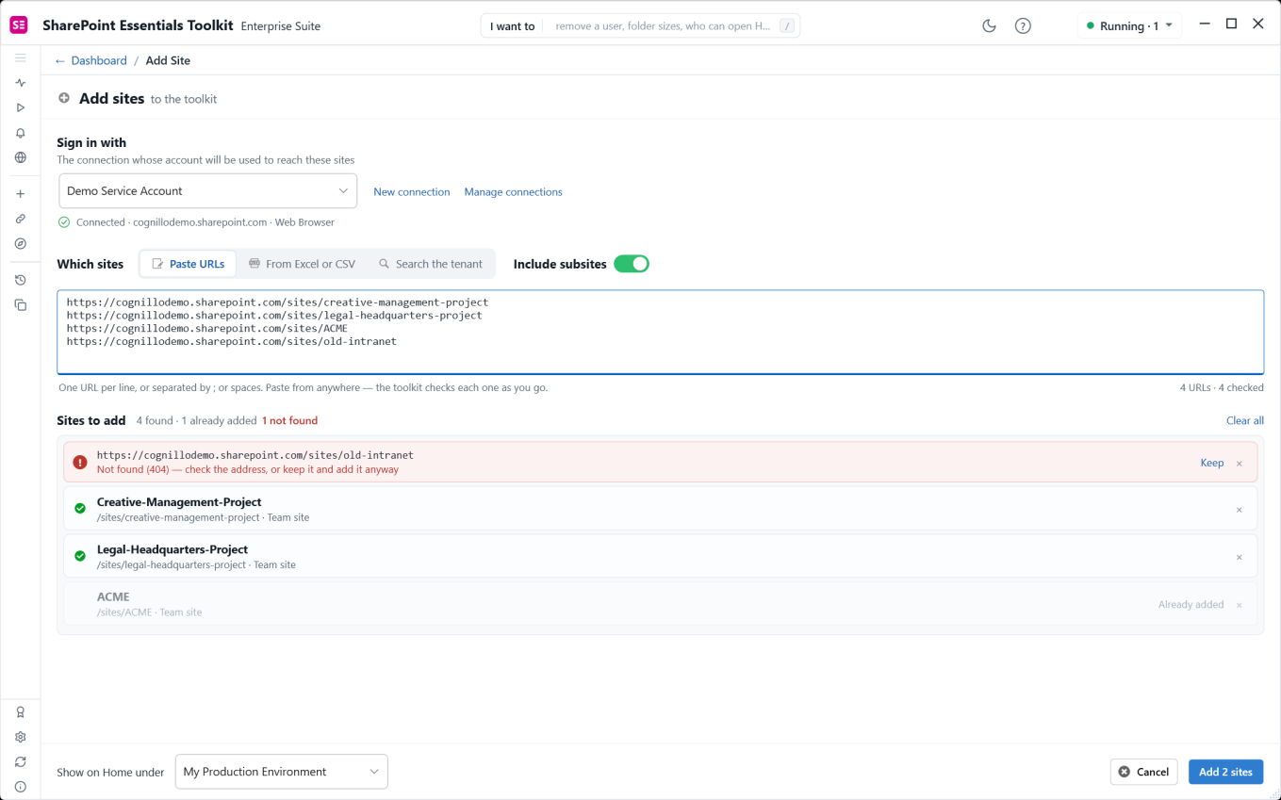Click the Clear all link
Image resolution: width=1281 pixels, height=800 pixels.
coord(1245,420)
